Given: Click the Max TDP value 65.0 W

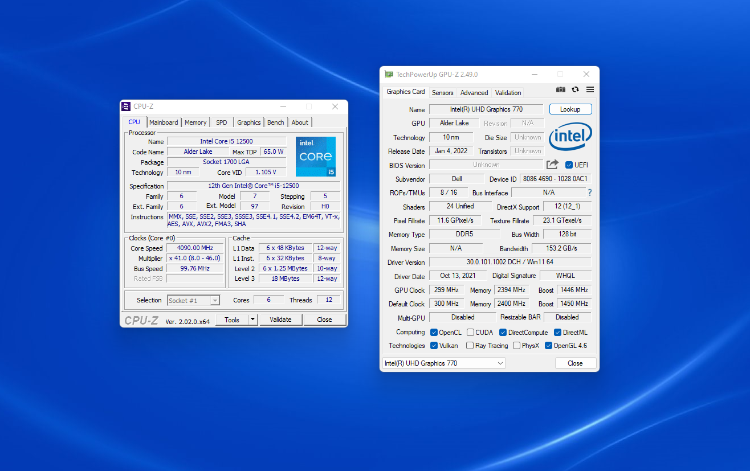Looking at the screenshot, I should coord(274,152).
